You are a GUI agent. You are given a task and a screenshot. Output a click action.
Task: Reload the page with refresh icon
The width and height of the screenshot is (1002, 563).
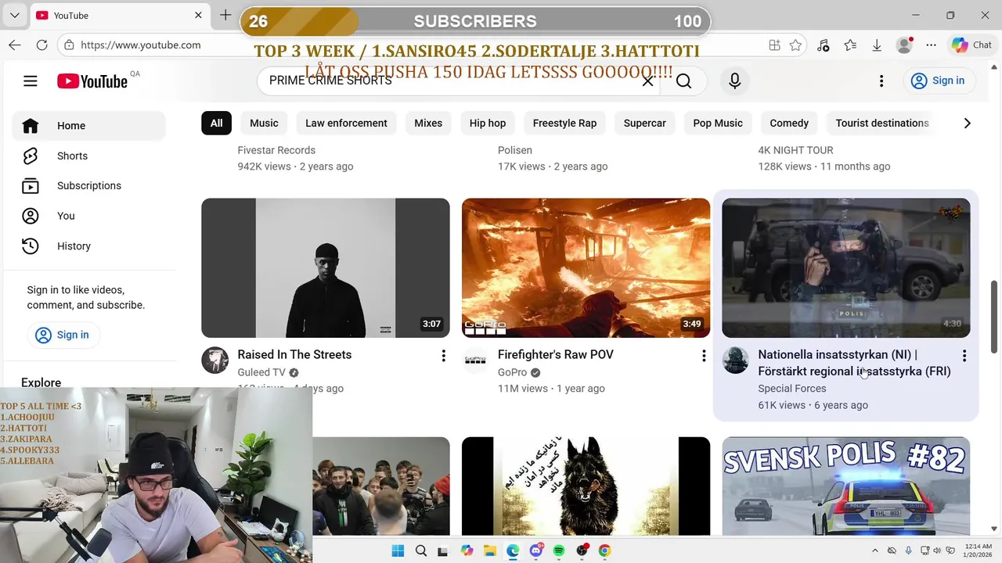click(x=42, y=45)
